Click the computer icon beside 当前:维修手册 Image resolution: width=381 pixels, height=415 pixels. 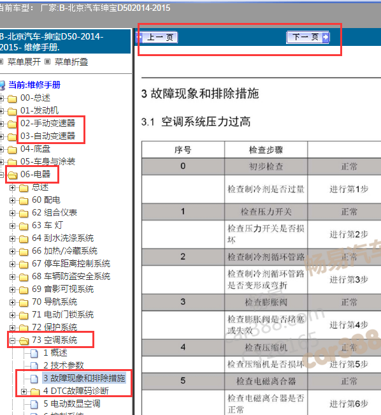2,85
